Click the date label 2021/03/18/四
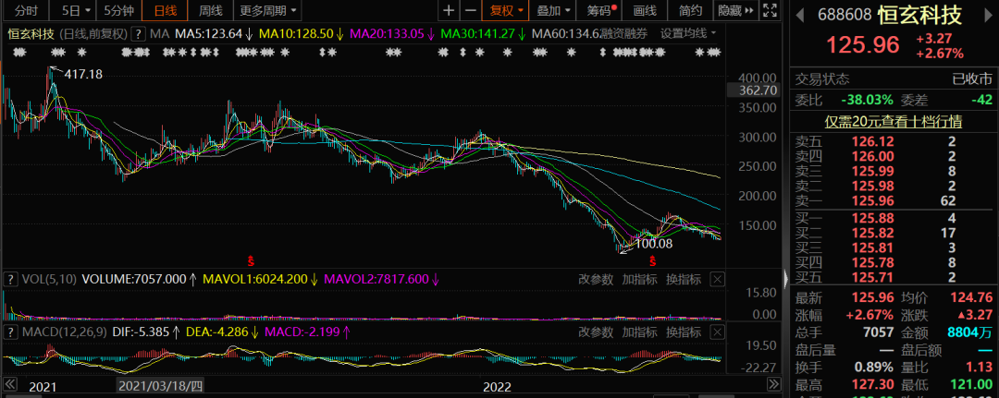999x398 pixels. tap(161, 385)
